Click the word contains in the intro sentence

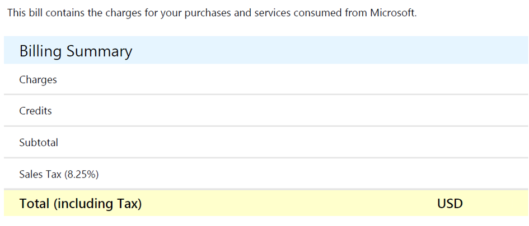coord(58,13)
